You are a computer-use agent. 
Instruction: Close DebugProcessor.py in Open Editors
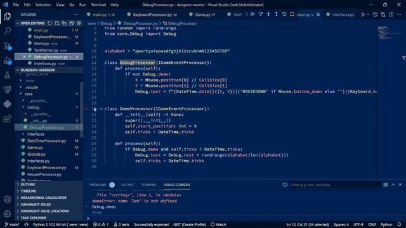[x=24, y=56]
